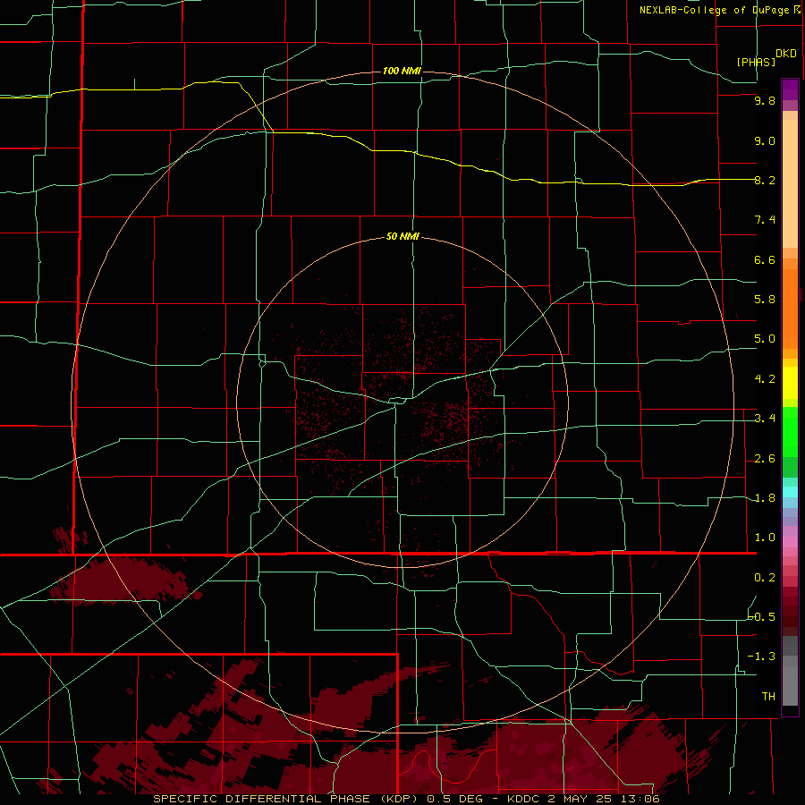The width and height of the screenshot is (805, 805).
Task: Pick the yellow segment of the color bar
Action: click(x=790, y=383)
